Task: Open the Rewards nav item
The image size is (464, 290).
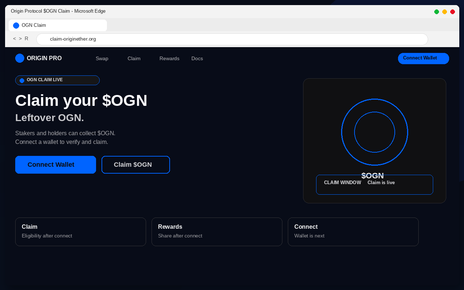Action: pos(169,58)
